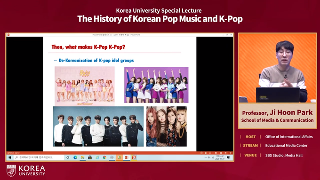Viewport: 320px width, 180px height.
Task: Click 'De-Koreanization of K-pop idol groups' text
Action: (x=96, y=61)
